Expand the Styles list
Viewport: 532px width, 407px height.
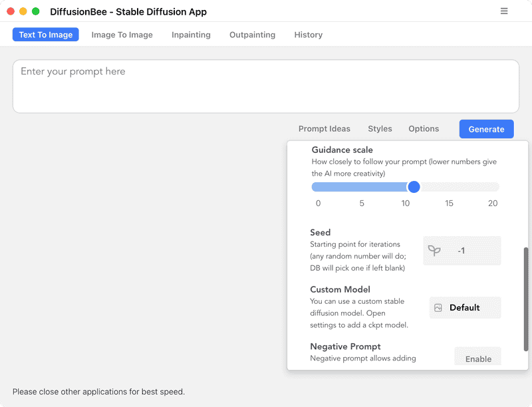pyautogui.click(x=380, y=128)
